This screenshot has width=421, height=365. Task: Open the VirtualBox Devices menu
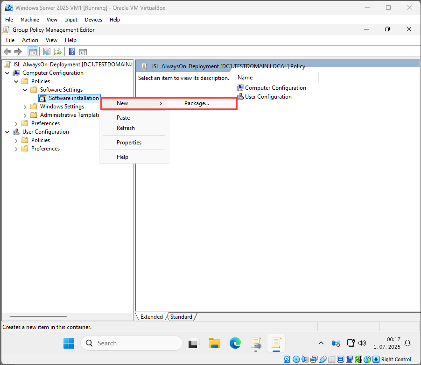point(93,20)
